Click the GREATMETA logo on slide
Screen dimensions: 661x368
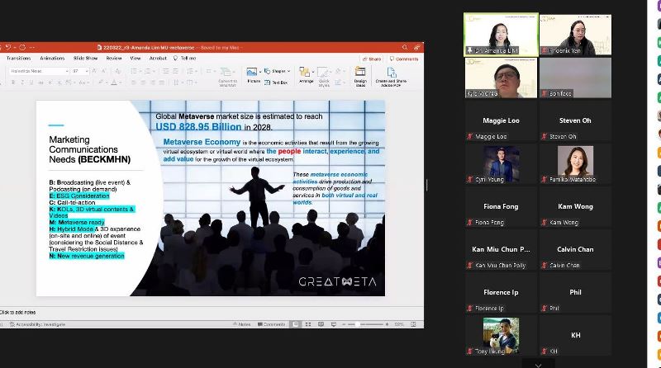pyautogui.click(x=337, y=281)
